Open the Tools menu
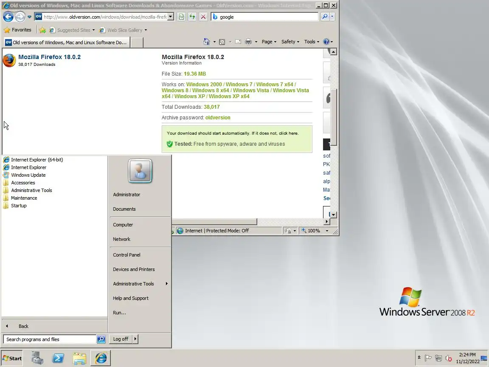 [x=312, y=42]
